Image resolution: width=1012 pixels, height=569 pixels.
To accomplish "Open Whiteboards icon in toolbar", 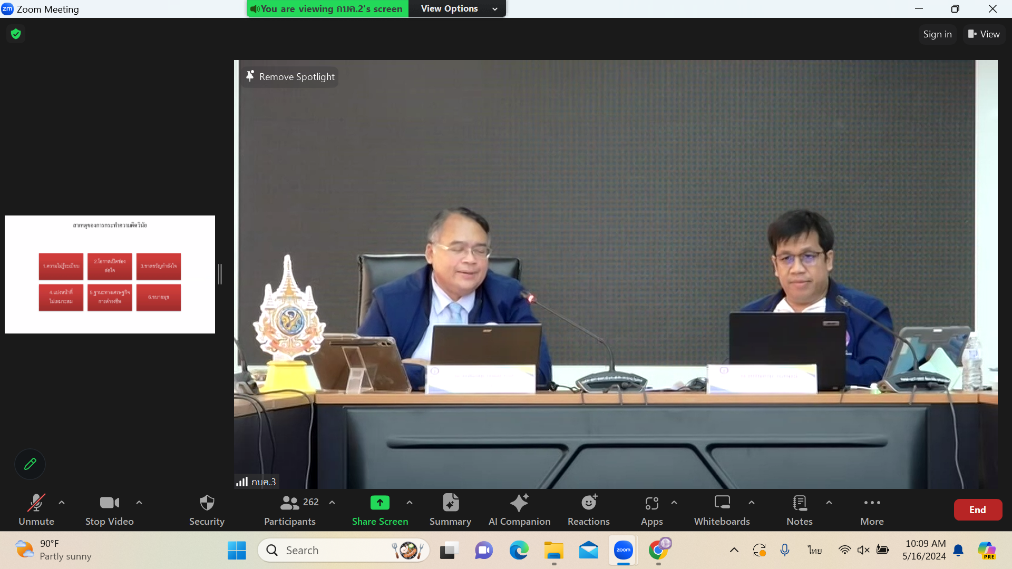I will [722, 503].
